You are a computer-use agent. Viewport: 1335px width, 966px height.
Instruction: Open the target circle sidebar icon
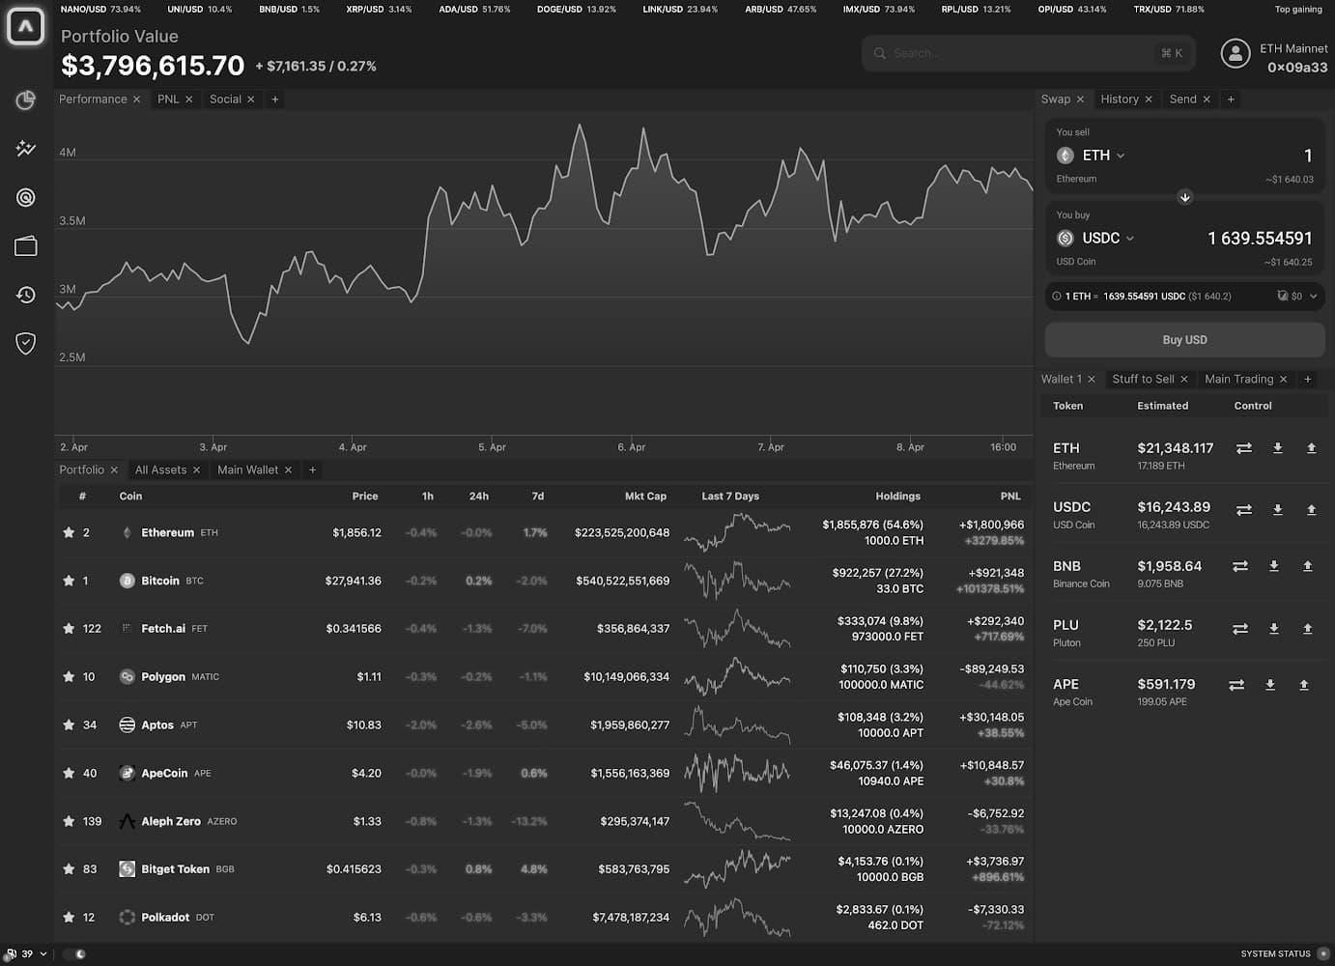point(26,197)
